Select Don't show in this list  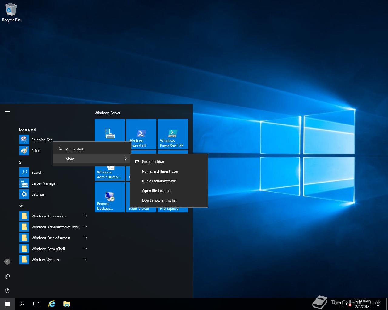coord(169,200)
